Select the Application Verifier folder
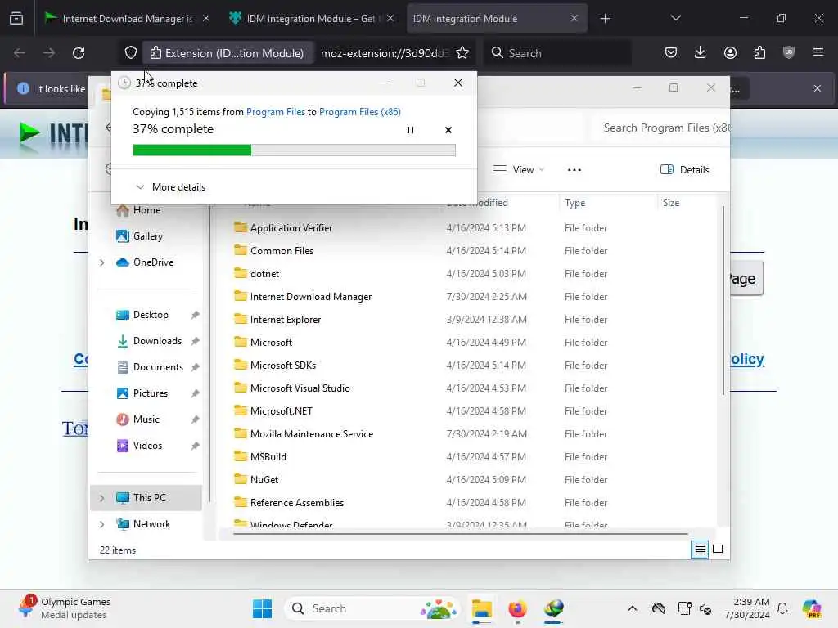838x628 pixels. (x=291, y=228)
